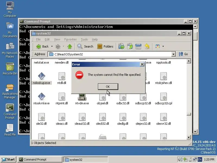Click the volume tray icon
The width and height of the screenshot is (217, 163).
[180, 159]
